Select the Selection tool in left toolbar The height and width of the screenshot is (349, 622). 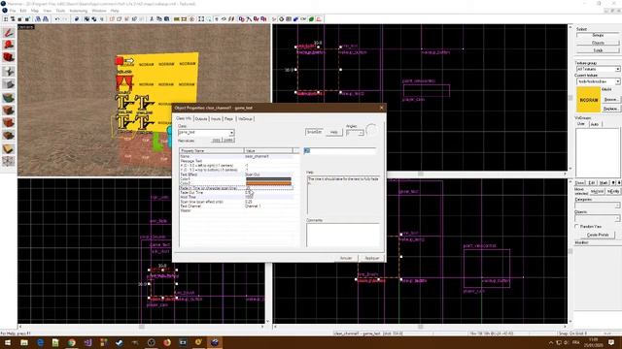tap(9, 32)
